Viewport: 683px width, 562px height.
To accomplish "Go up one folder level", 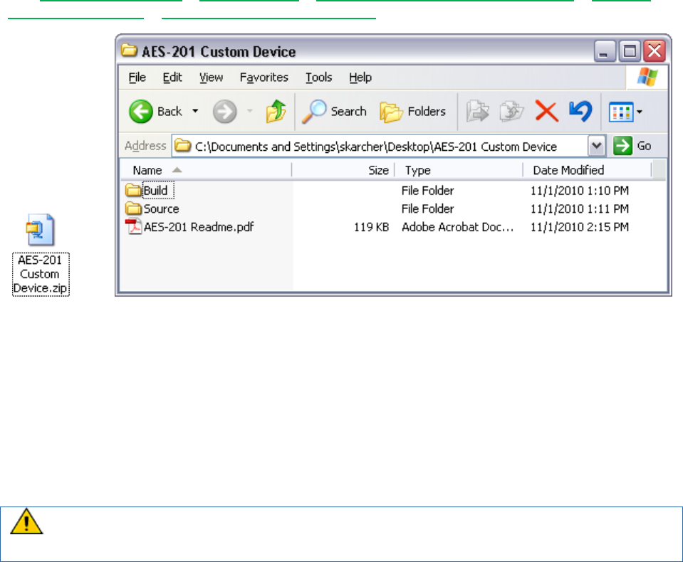I will pos(276,112).
